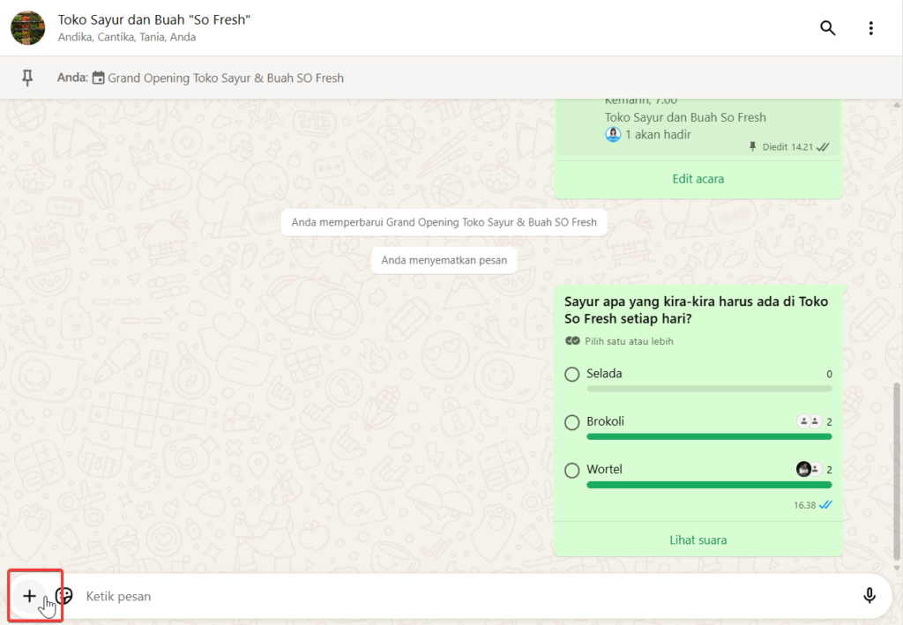Open the emoji and sticker picker
Viewport: 903px width, 625px height.
click(63, 596)
